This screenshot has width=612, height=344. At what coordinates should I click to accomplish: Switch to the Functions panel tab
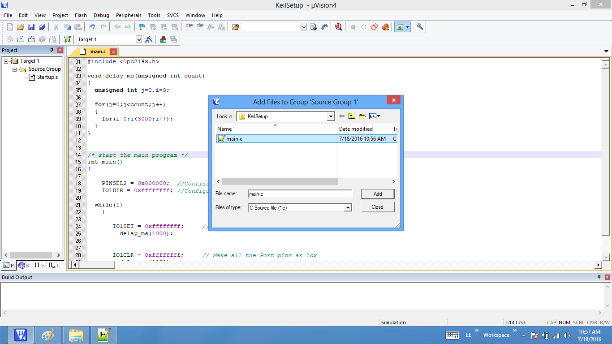point(39,266)
